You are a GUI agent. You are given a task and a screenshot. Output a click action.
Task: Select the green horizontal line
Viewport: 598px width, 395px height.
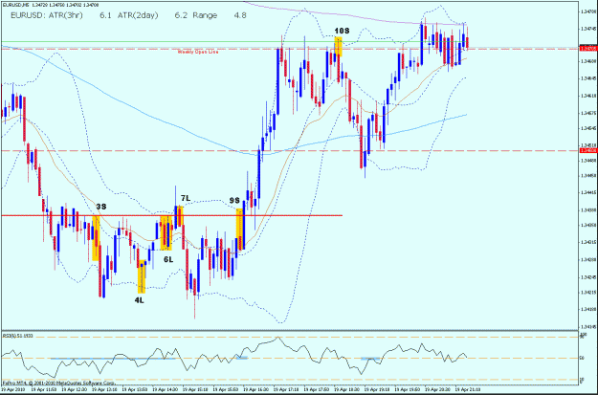pyautogui.click(x=290, y=41)
